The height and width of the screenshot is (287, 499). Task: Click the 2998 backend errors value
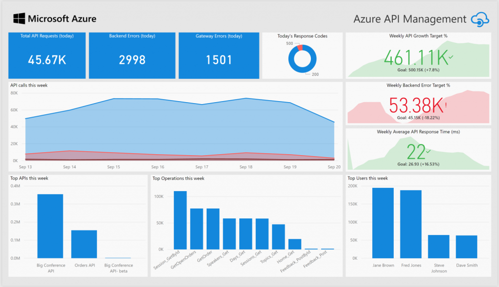[x=132, y=60]
